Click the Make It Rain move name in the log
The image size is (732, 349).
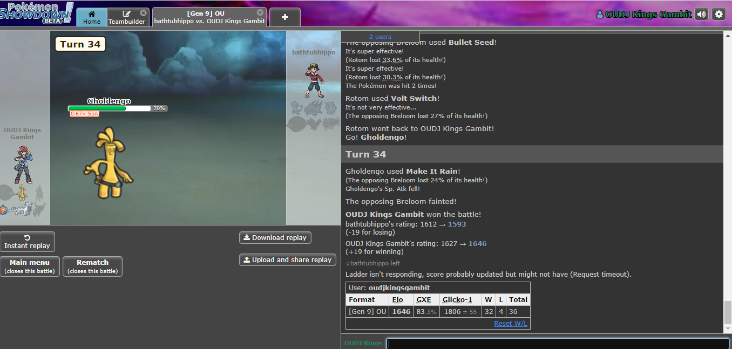coord(432,171)
